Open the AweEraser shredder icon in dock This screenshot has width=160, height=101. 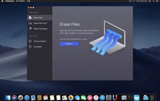pos(137,98)
